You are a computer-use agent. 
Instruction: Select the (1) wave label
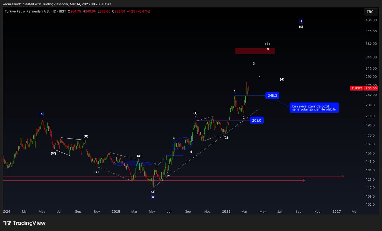pos(195,113)
